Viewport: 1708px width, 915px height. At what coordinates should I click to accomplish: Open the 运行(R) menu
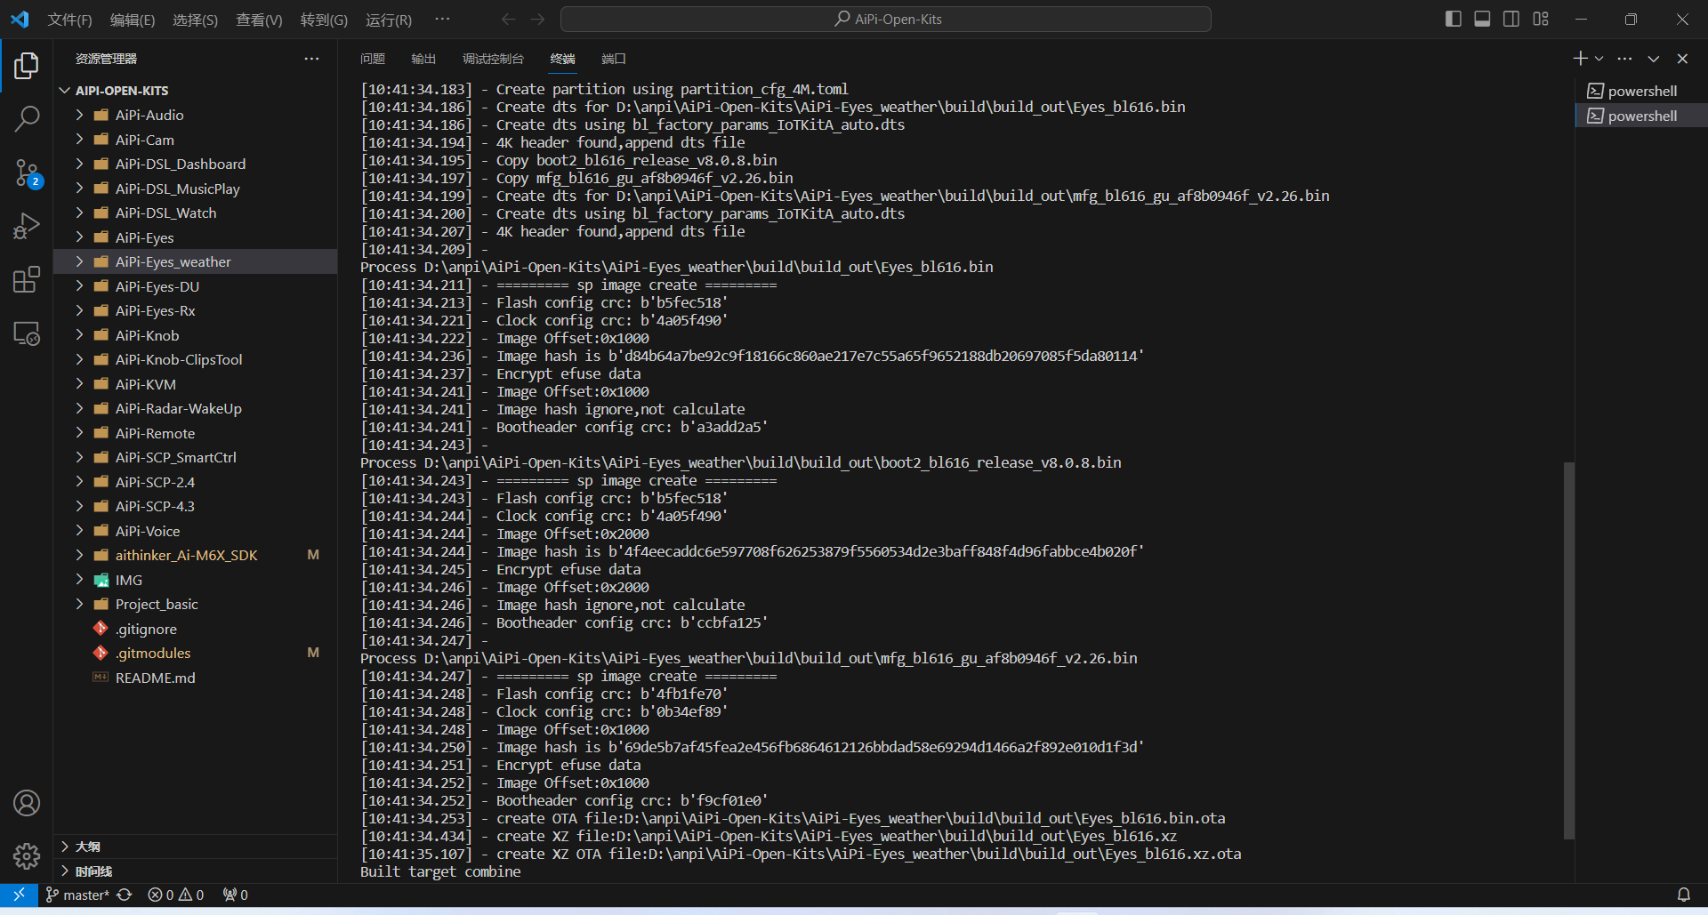389,20
